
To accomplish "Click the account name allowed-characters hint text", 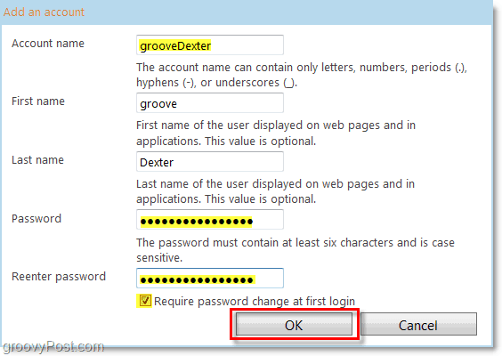I will [x=302, y=75].
